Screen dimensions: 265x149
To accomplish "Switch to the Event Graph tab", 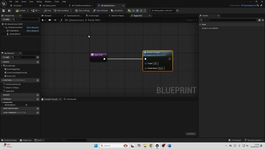I will coord(92,16).
